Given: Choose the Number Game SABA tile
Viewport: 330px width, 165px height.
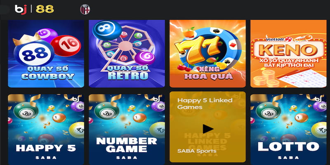Looking at the screenshot, I should [x=127, y=130].
